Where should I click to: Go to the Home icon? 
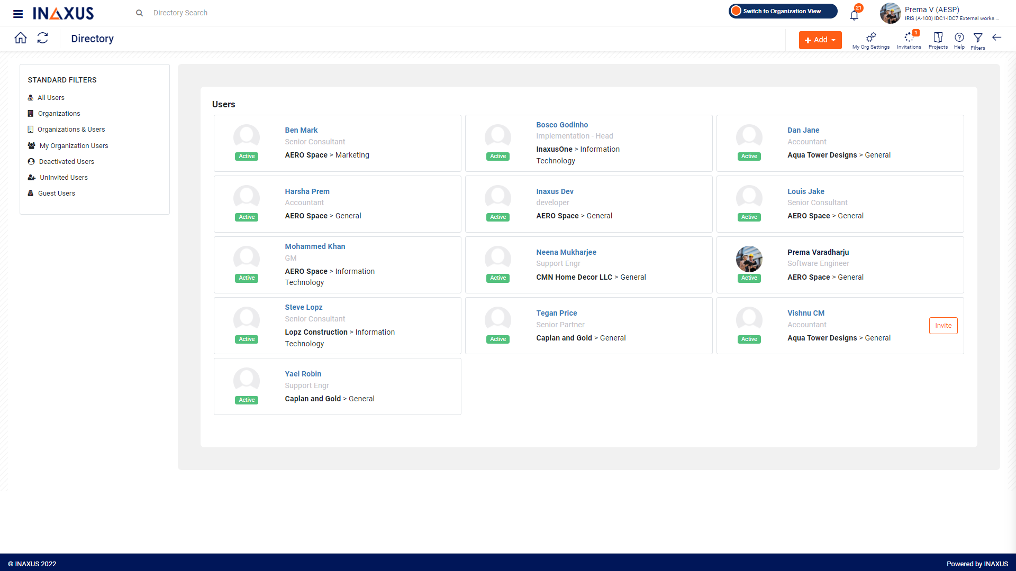[21, 38]
